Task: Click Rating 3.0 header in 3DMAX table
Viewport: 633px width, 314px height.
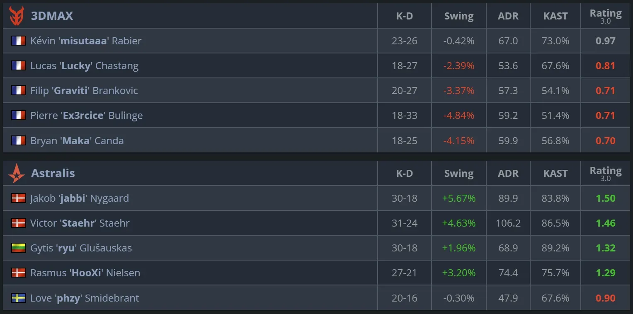Action: [605, 16]
